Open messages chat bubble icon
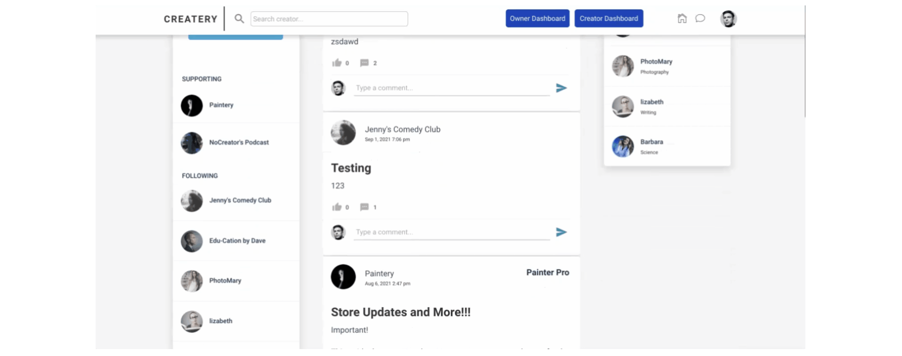Screen dimensions: 902x356 700,19
